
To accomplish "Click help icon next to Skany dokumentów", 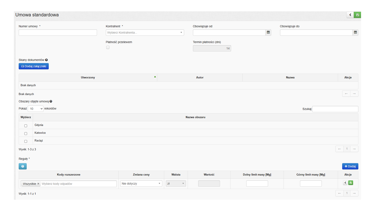I will [x=46, y=60].
